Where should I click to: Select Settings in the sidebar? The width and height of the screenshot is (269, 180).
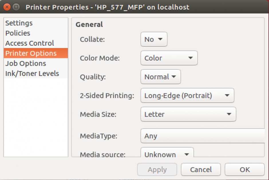coord(19,23)
